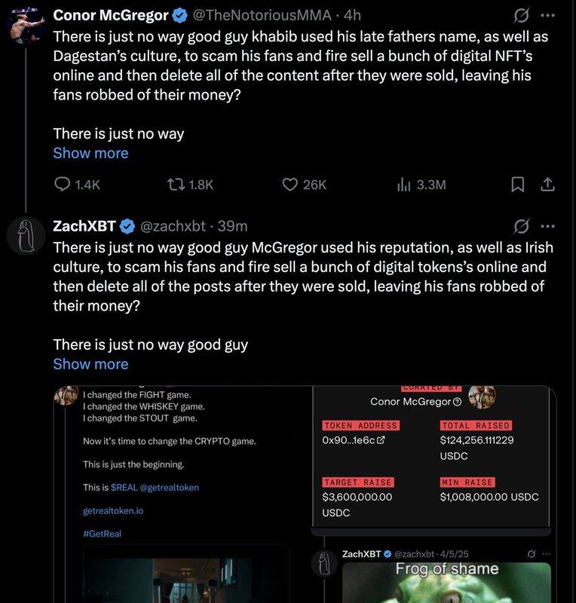Open Grok icon on McGregor's tweet
Image resolution: width=576 pixels, height=603 pixels.
(520, 14)
